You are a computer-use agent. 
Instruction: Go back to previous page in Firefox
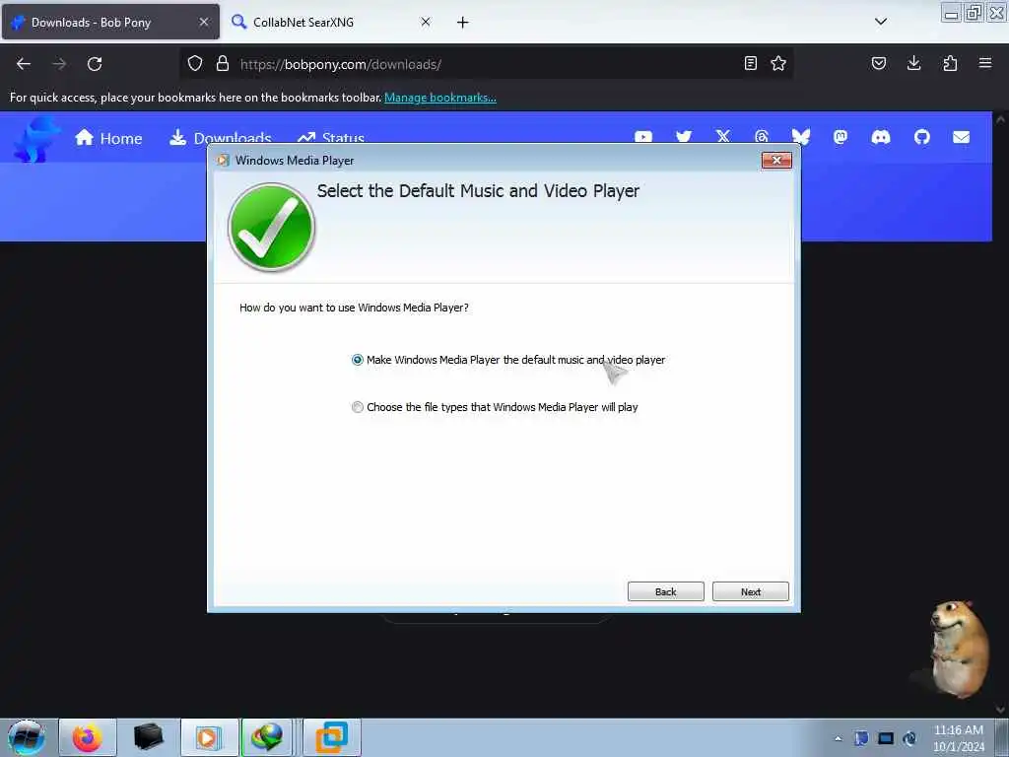[24, 64]
